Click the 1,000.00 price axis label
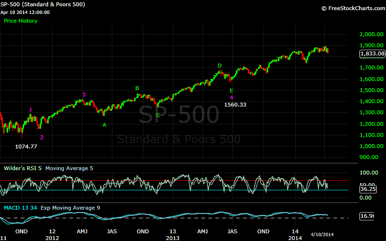 tap(372, 146)
